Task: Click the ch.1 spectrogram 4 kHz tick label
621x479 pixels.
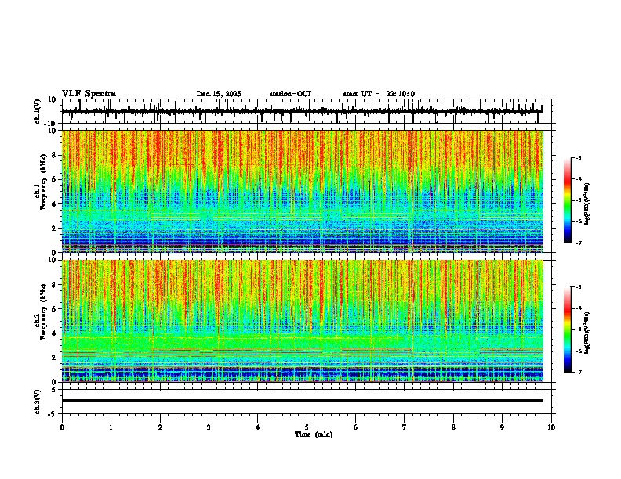Action: tap(55, 204)
